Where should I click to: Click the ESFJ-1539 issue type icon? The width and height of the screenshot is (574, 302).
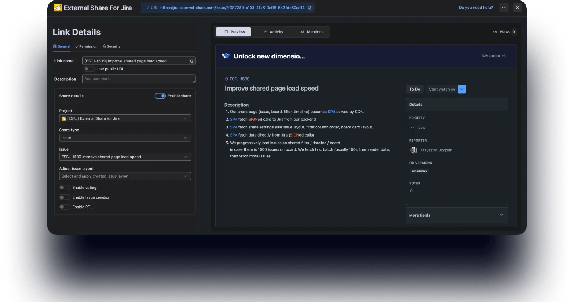click(x=226, y=79)
